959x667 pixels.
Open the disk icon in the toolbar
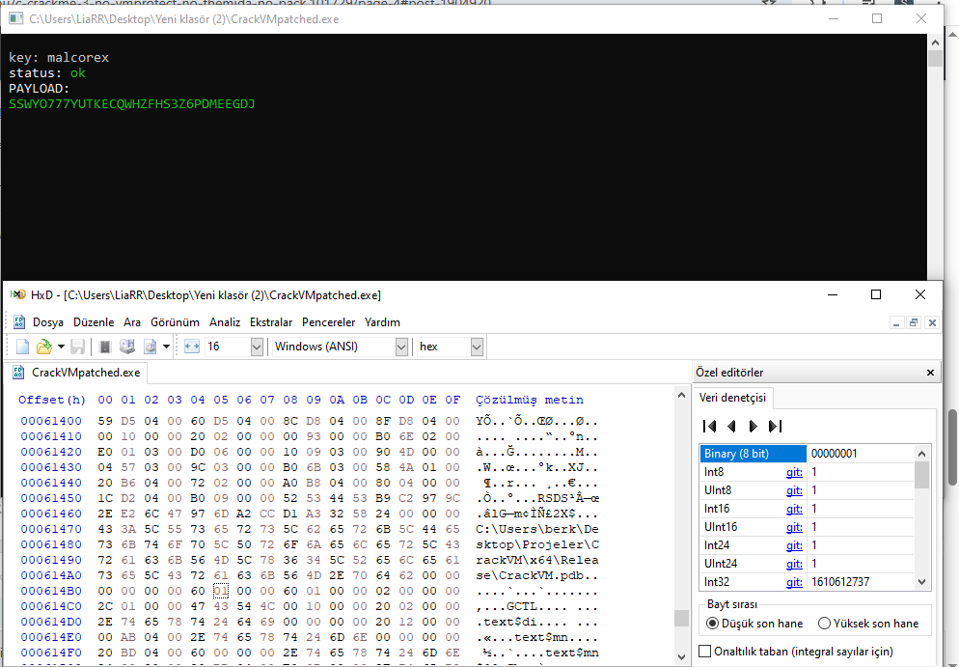(x=127, y=347)
